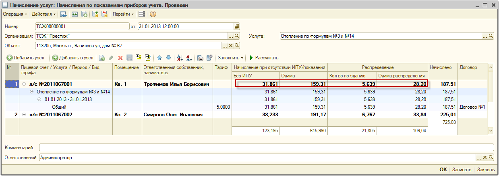Open selection with ellipsis button of Ответственный

(x=479, y=158)
